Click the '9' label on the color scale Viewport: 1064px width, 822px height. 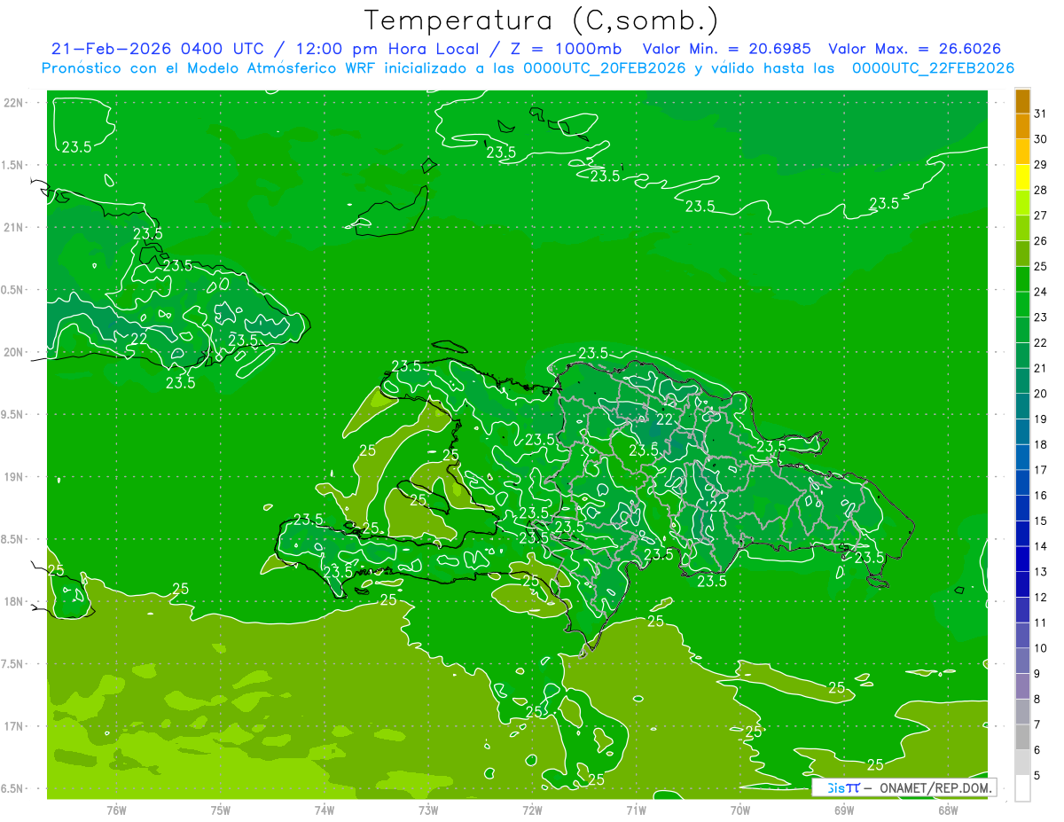click(x=1037, y=674)
